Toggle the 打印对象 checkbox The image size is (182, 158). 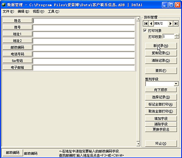point(145,31)
